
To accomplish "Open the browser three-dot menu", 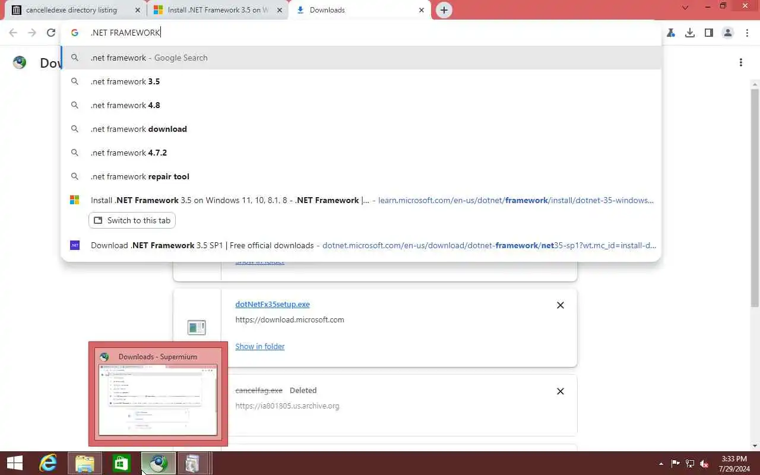I will coord(747,33).
